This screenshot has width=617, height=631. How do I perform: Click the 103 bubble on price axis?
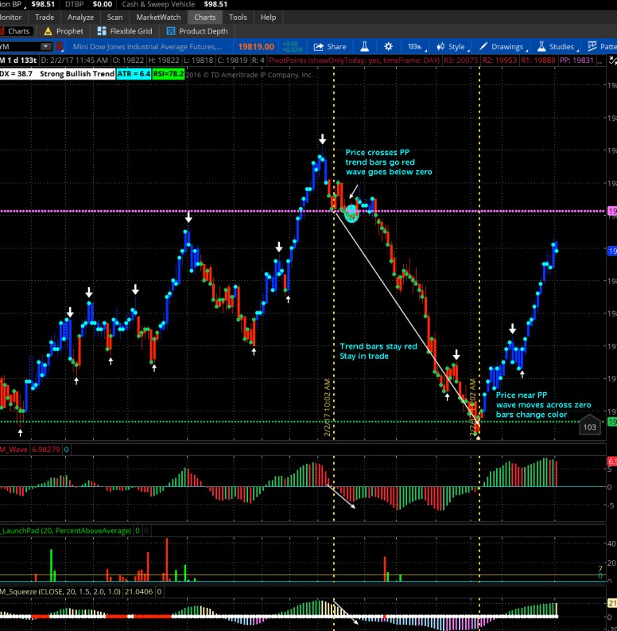point(589,427)
